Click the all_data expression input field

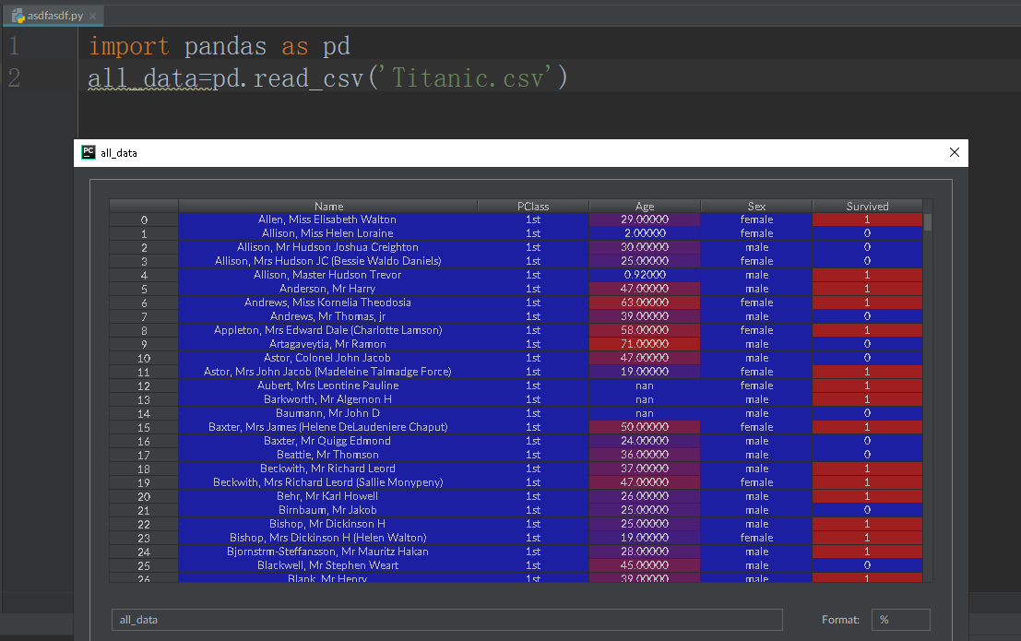(446, 619)
